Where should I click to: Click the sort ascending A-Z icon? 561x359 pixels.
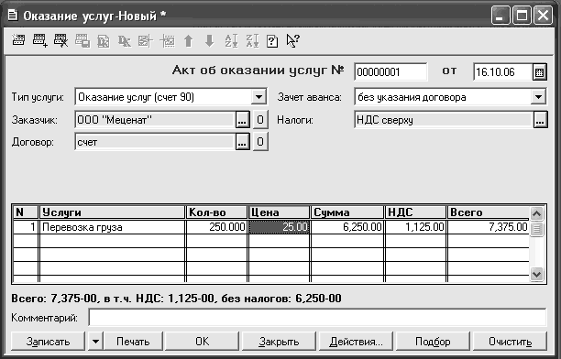(232, 41)
